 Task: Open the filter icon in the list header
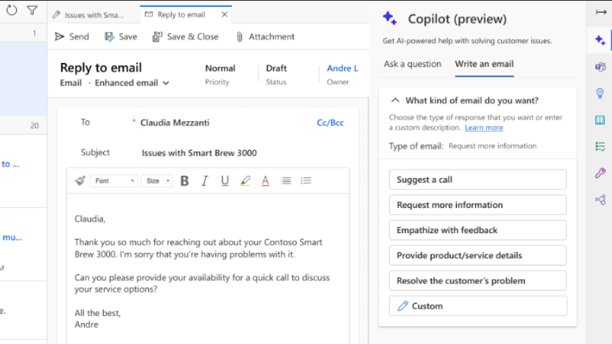click(32, 10)
